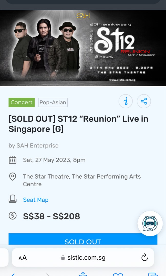The width and height of the screenshot is (166, 276).
Task: Select the Pop-Asian genre label
Action: tap(53, 102)
